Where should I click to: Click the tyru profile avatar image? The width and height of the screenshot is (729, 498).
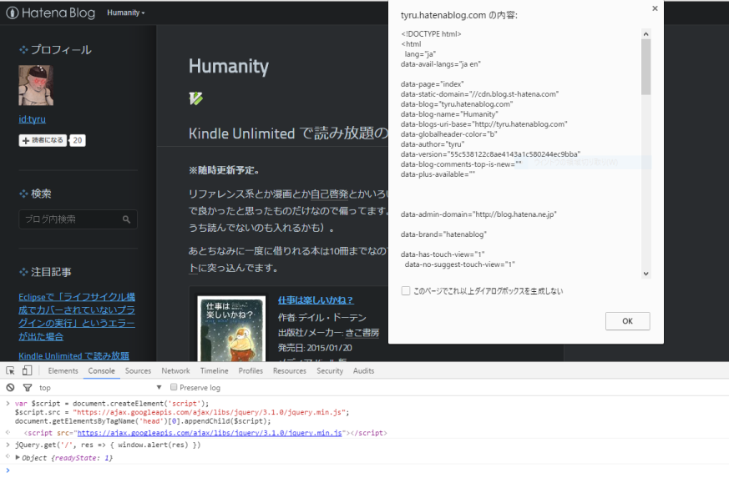point(36,85)
